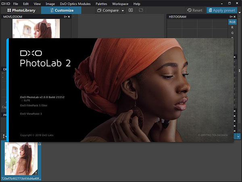Viewport: 242px width, 182px height.
Task: Open Histogram palette options menu
Action: (231, 17)
